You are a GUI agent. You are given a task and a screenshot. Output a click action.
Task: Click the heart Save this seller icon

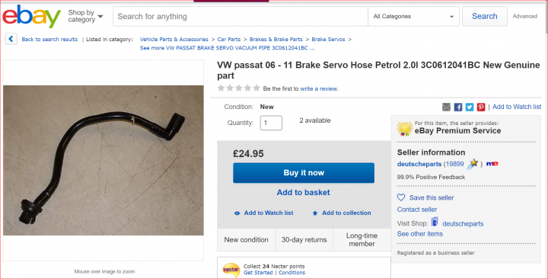point(401,197)
